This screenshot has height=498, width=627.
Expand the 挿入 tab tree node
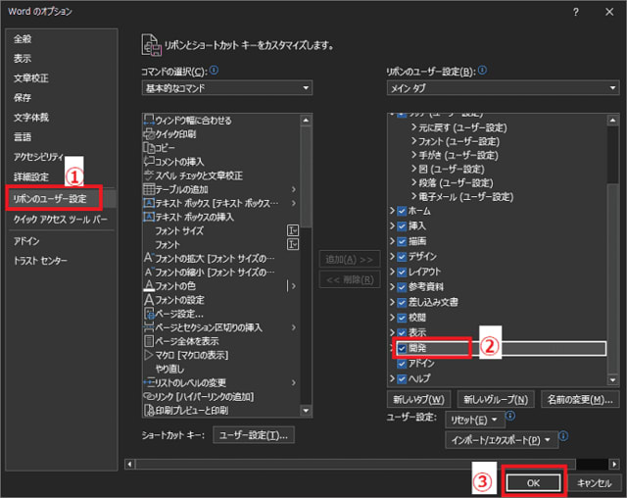[393, 225]
